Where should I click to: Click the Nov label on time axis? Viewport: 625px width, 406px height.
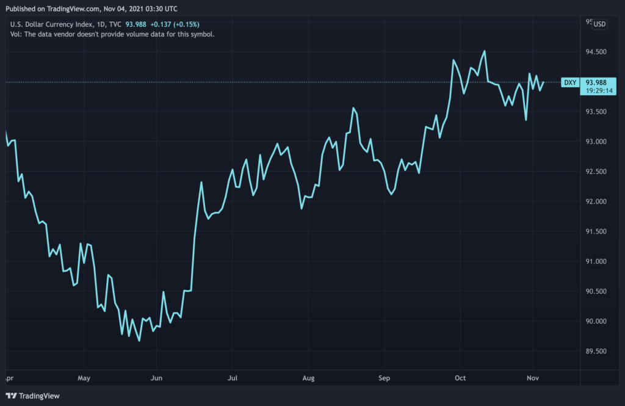(x=533, y=379)
